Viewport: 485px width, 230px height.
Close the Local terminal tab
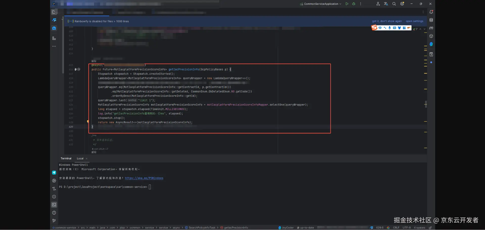pos(87,159)
